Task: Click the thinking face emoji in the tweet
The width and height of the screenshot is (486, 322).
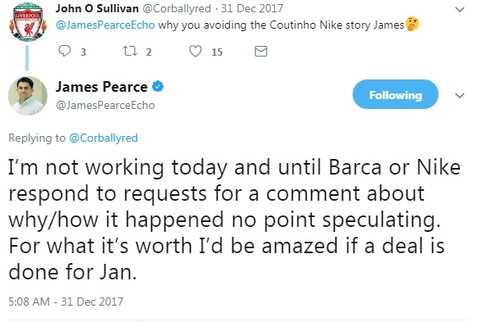Action: 412,24
